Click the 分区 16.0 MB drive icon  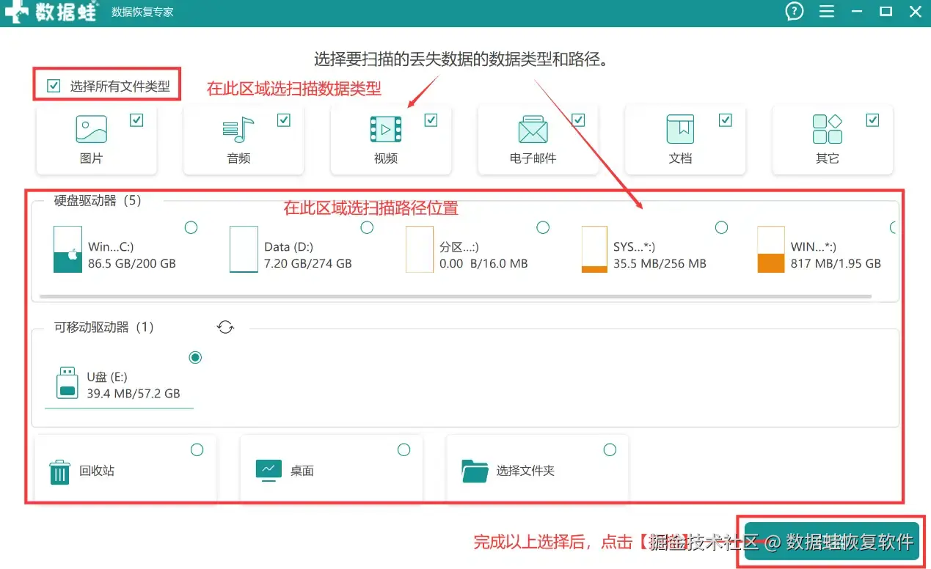(420, 249)
